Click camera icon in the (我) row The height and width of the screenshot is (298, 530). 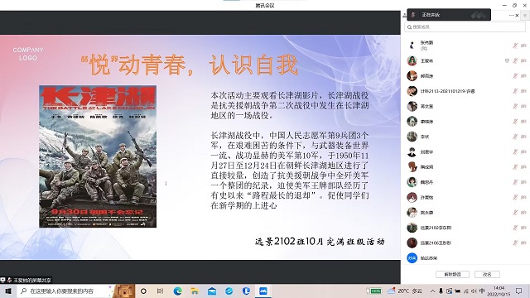(523, 46)
